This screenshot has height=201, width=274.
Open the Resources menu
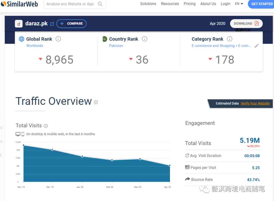[x=170, y=4]
